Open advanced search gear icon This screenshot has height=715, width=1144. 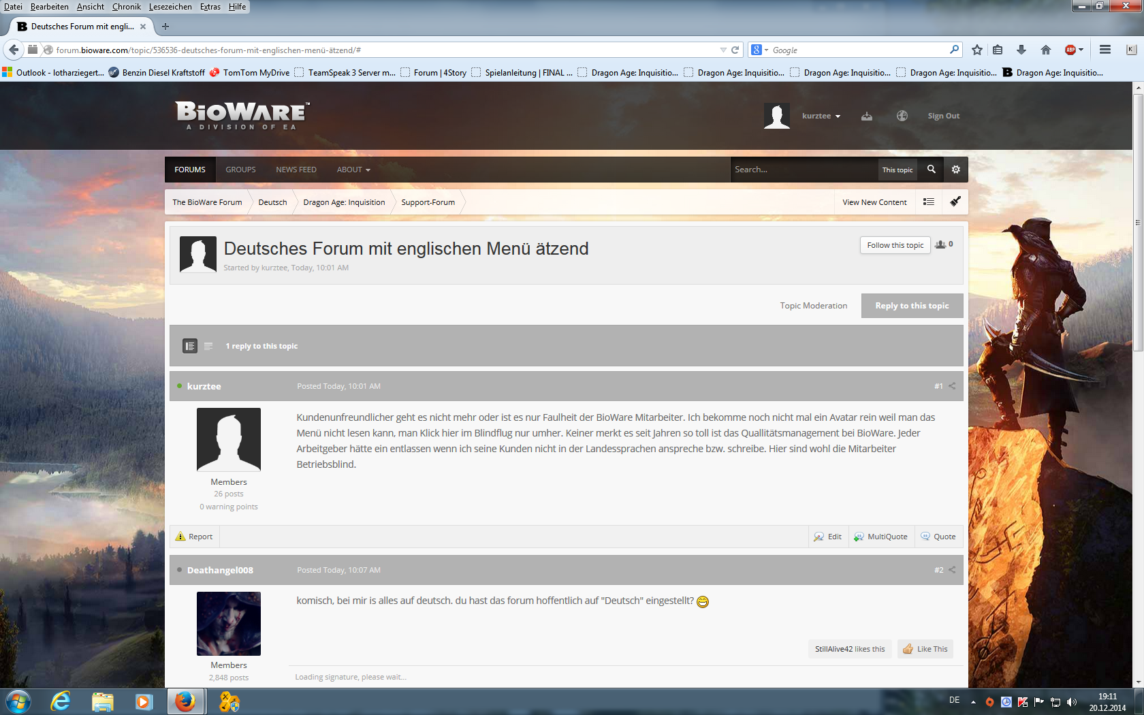pyautogui.click(x=955, y=170)
